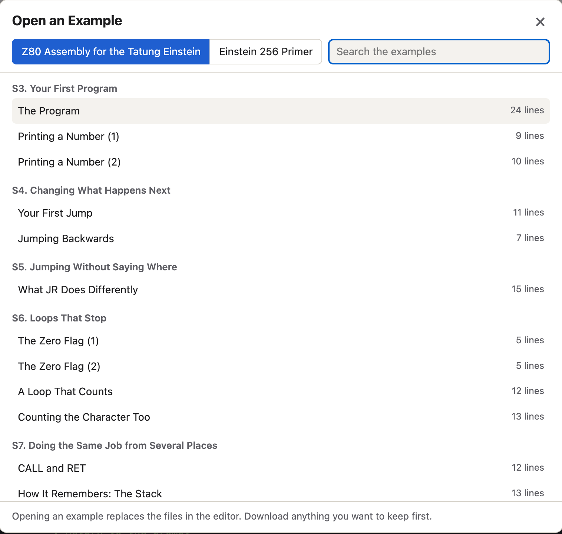562x534 pixels.
Task: Switch to the Einstein 256 Primer tab
Action: point(266,51)
